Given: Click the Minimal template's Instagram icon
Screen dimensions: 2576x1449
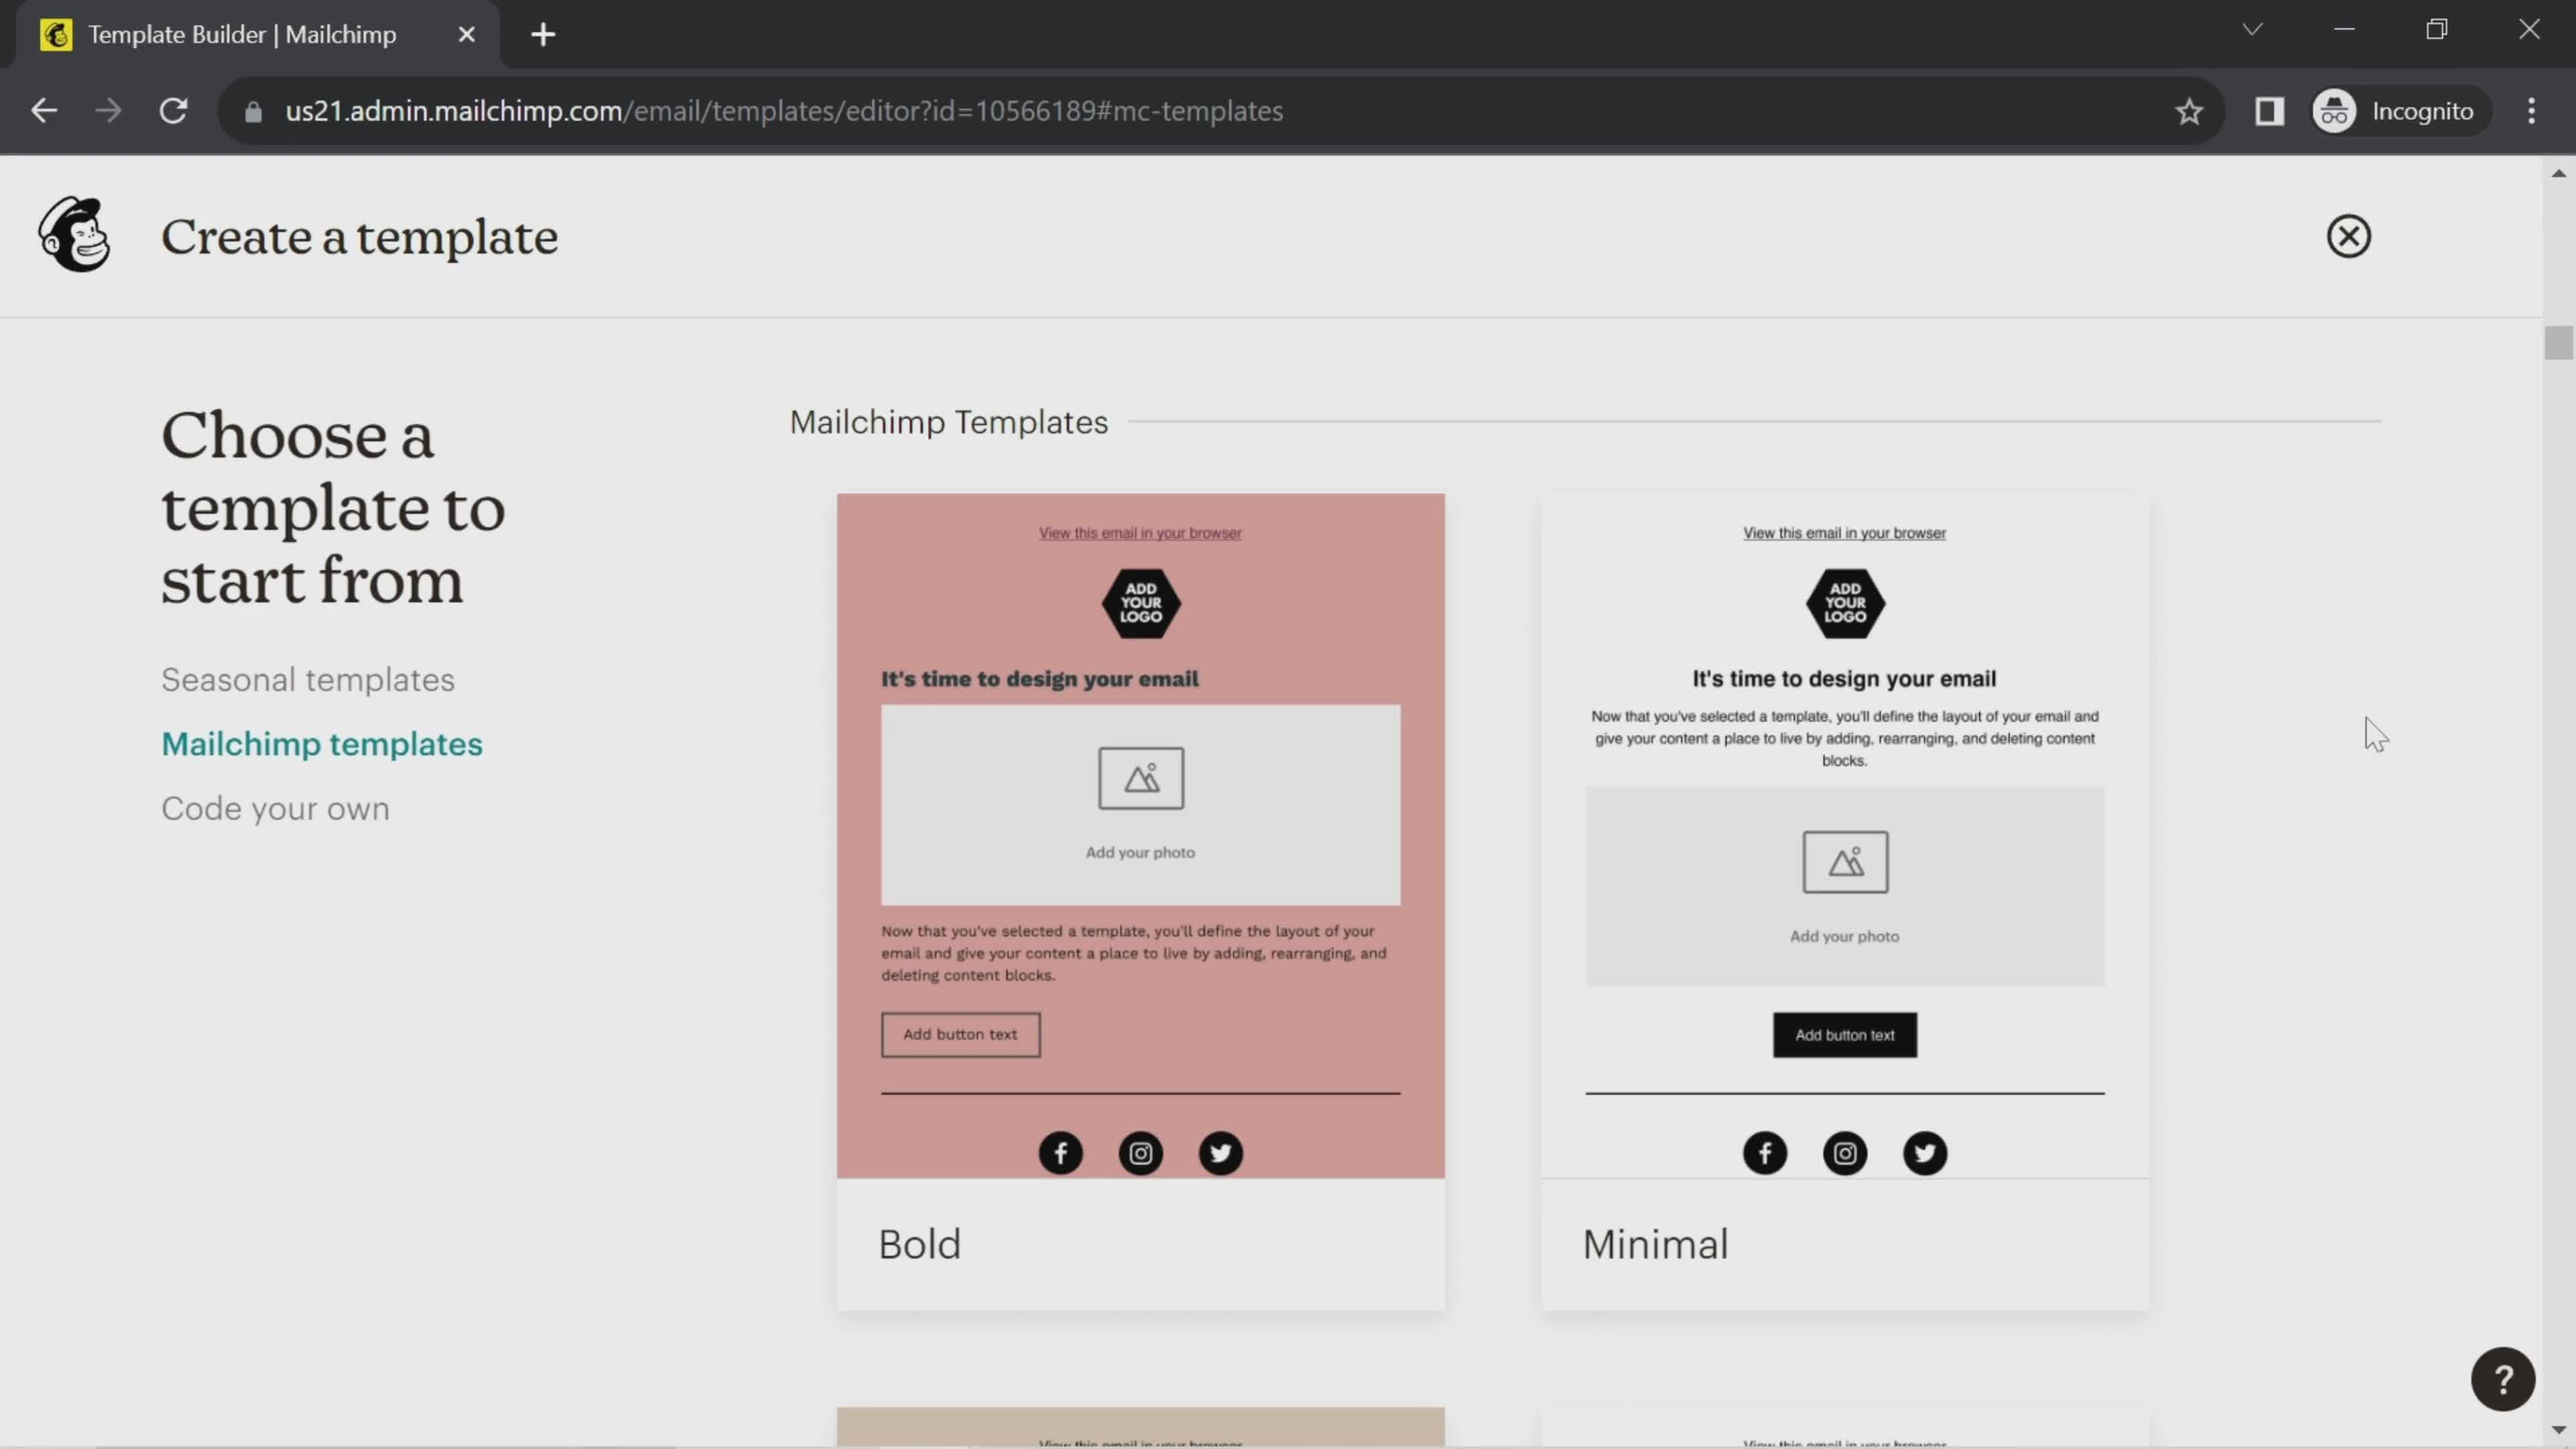Looking at the screenshot, I should [x=1844, y=1153].
